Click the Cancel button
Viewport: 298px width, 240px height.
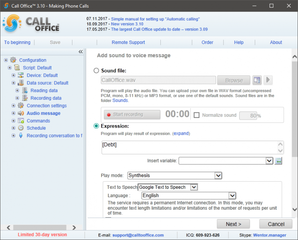[276, 224]
